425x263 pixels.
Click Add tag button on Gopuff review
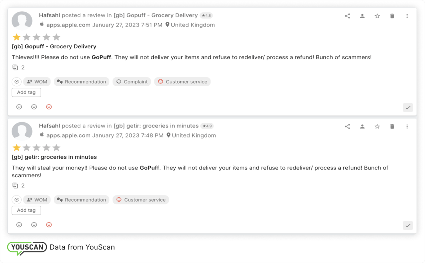(26, 92)
